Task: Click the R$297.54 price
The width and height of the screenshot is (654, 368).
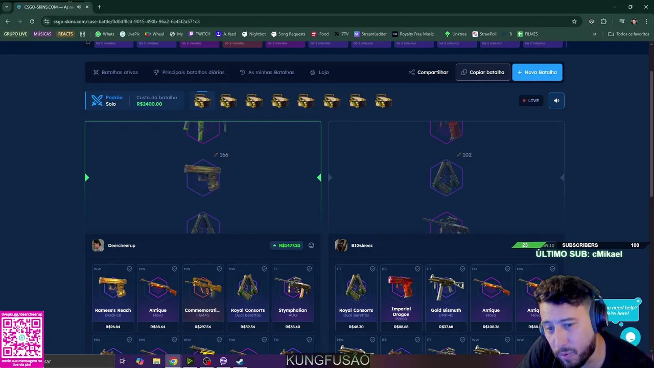Action: 203,327
